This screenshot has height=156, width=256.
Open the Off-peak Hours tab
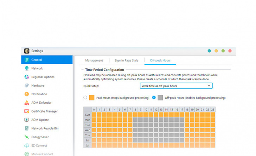tap(160, 60)
